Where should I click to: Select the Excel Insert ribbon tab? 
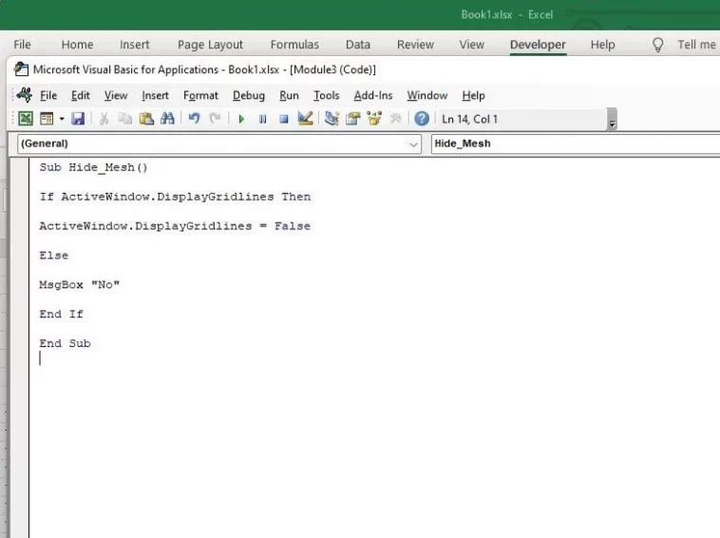coord(135,45)
